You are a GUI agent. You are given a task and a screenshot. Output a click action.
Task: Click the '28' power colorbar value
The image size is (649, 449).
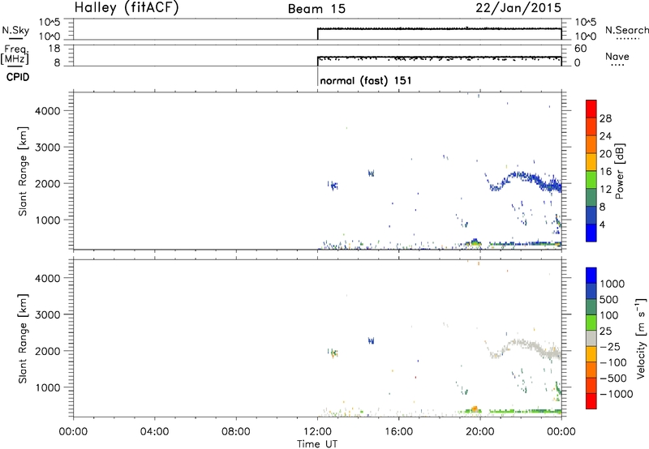[605, 118]
